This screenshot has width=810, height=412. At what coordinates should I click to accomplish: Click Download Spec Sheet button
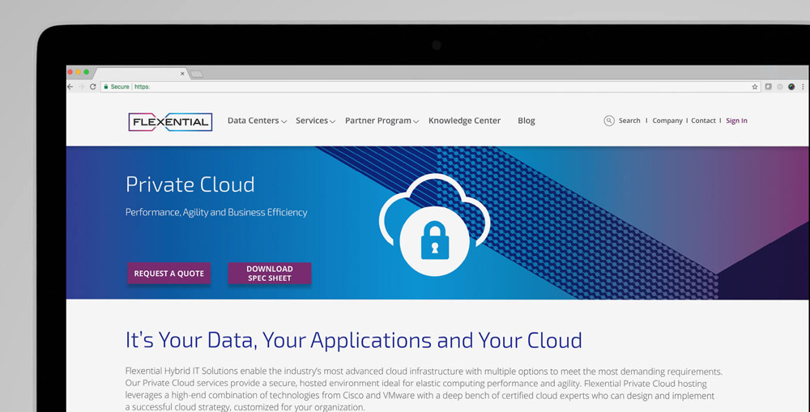(x=270, y=274)
